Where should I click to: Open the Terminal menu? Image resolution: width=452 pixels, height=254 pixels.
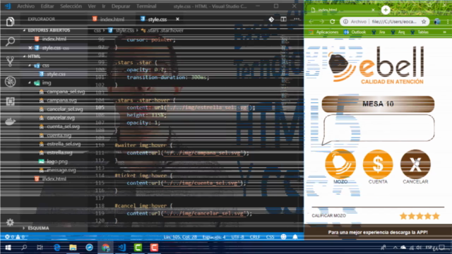[146, 6]
